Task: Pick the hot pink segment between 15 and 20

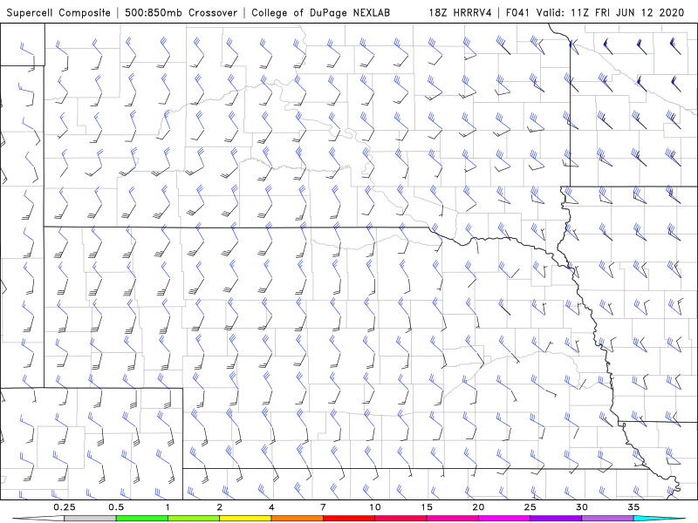Action: pyautogui.click(x=452, y=519)
